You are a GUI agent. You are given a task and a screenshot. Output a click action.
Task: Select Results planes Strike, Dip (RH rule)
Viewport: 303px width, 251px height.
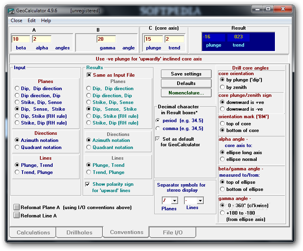(x=89, y=123)
